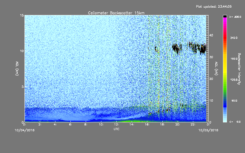Image resolution: width=245 pixels, height=153 pixels.
Task: Click the 10 kft tick label on right axis
Action: coord(211,101)
